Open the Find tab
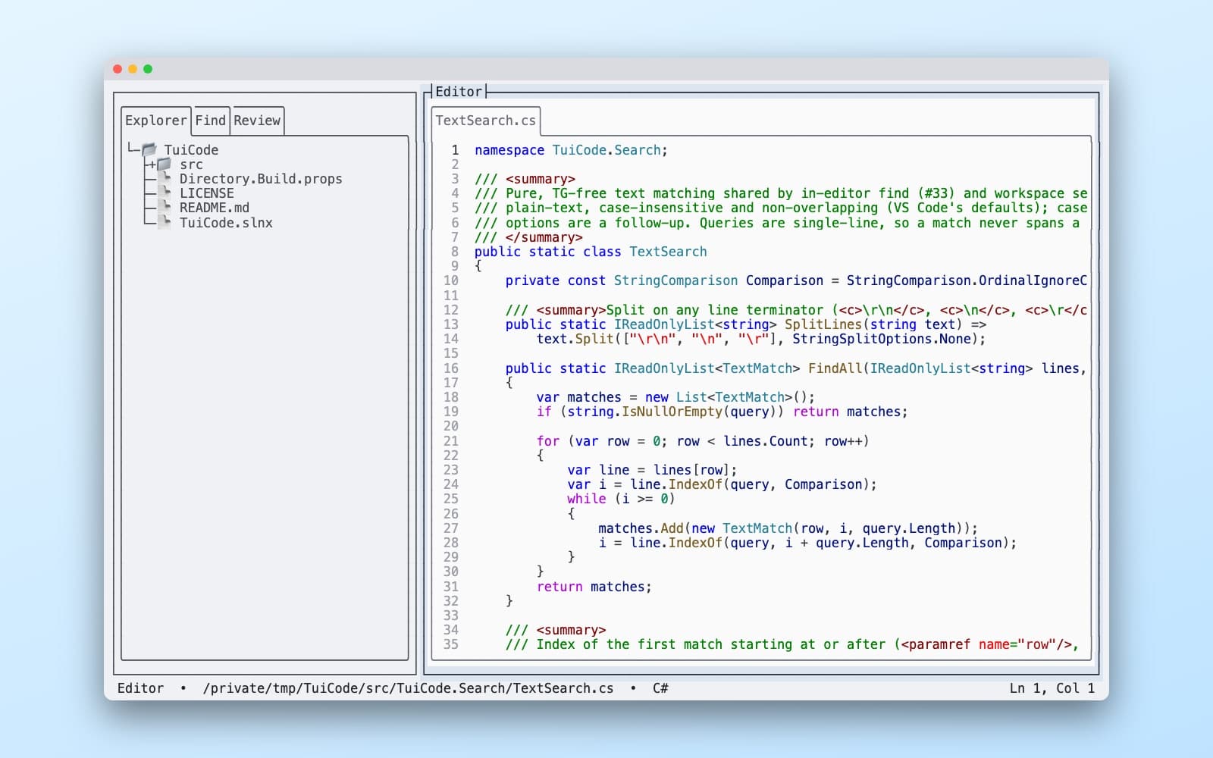This screenshot has height=758, width=1213. click(211, 121)
